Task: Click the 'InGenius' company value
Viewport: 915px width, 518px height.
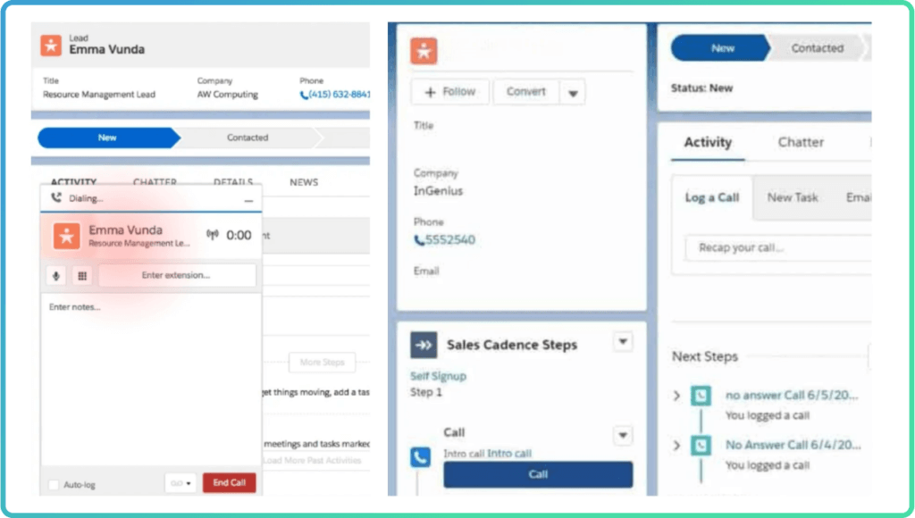Action: coord(438,191)
